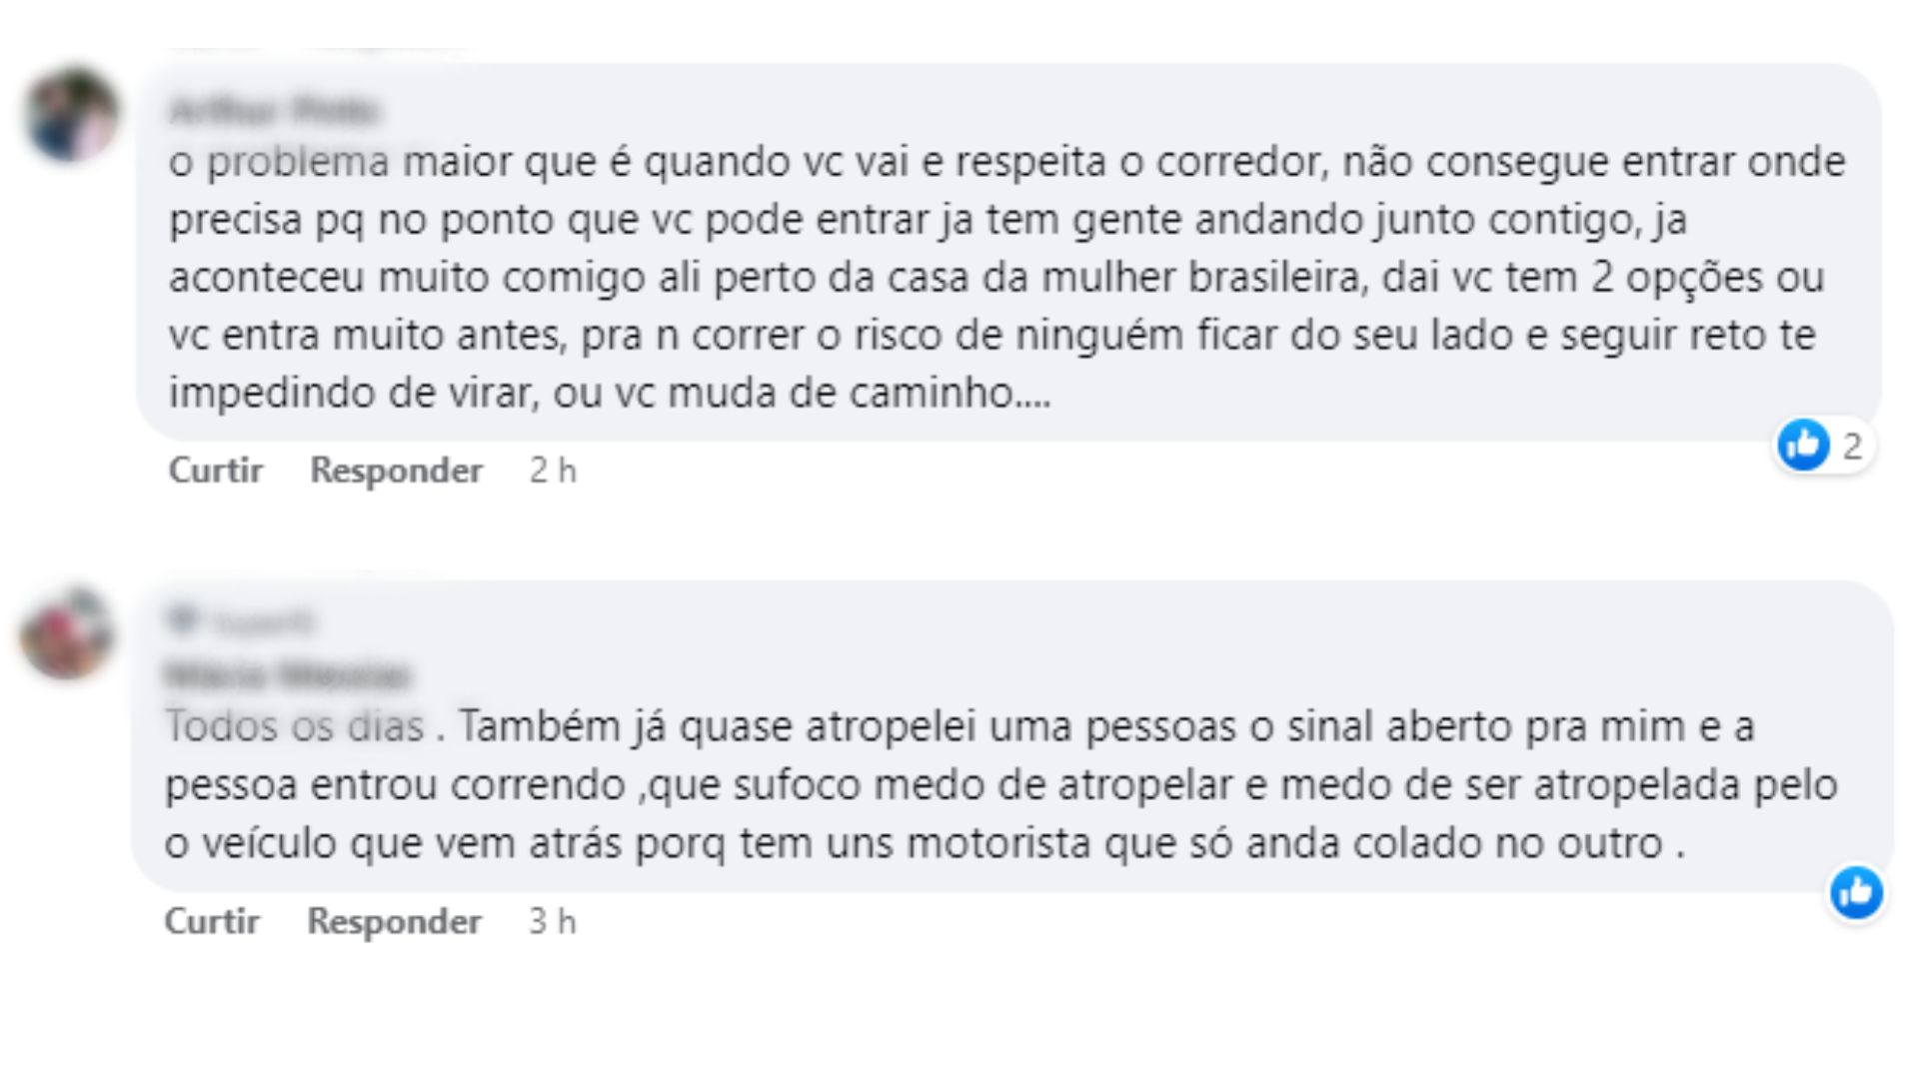This screenshot has width=1919, height=1079.
Task: Click the blurred badge label beside badge icon
Action: (264, 623)
